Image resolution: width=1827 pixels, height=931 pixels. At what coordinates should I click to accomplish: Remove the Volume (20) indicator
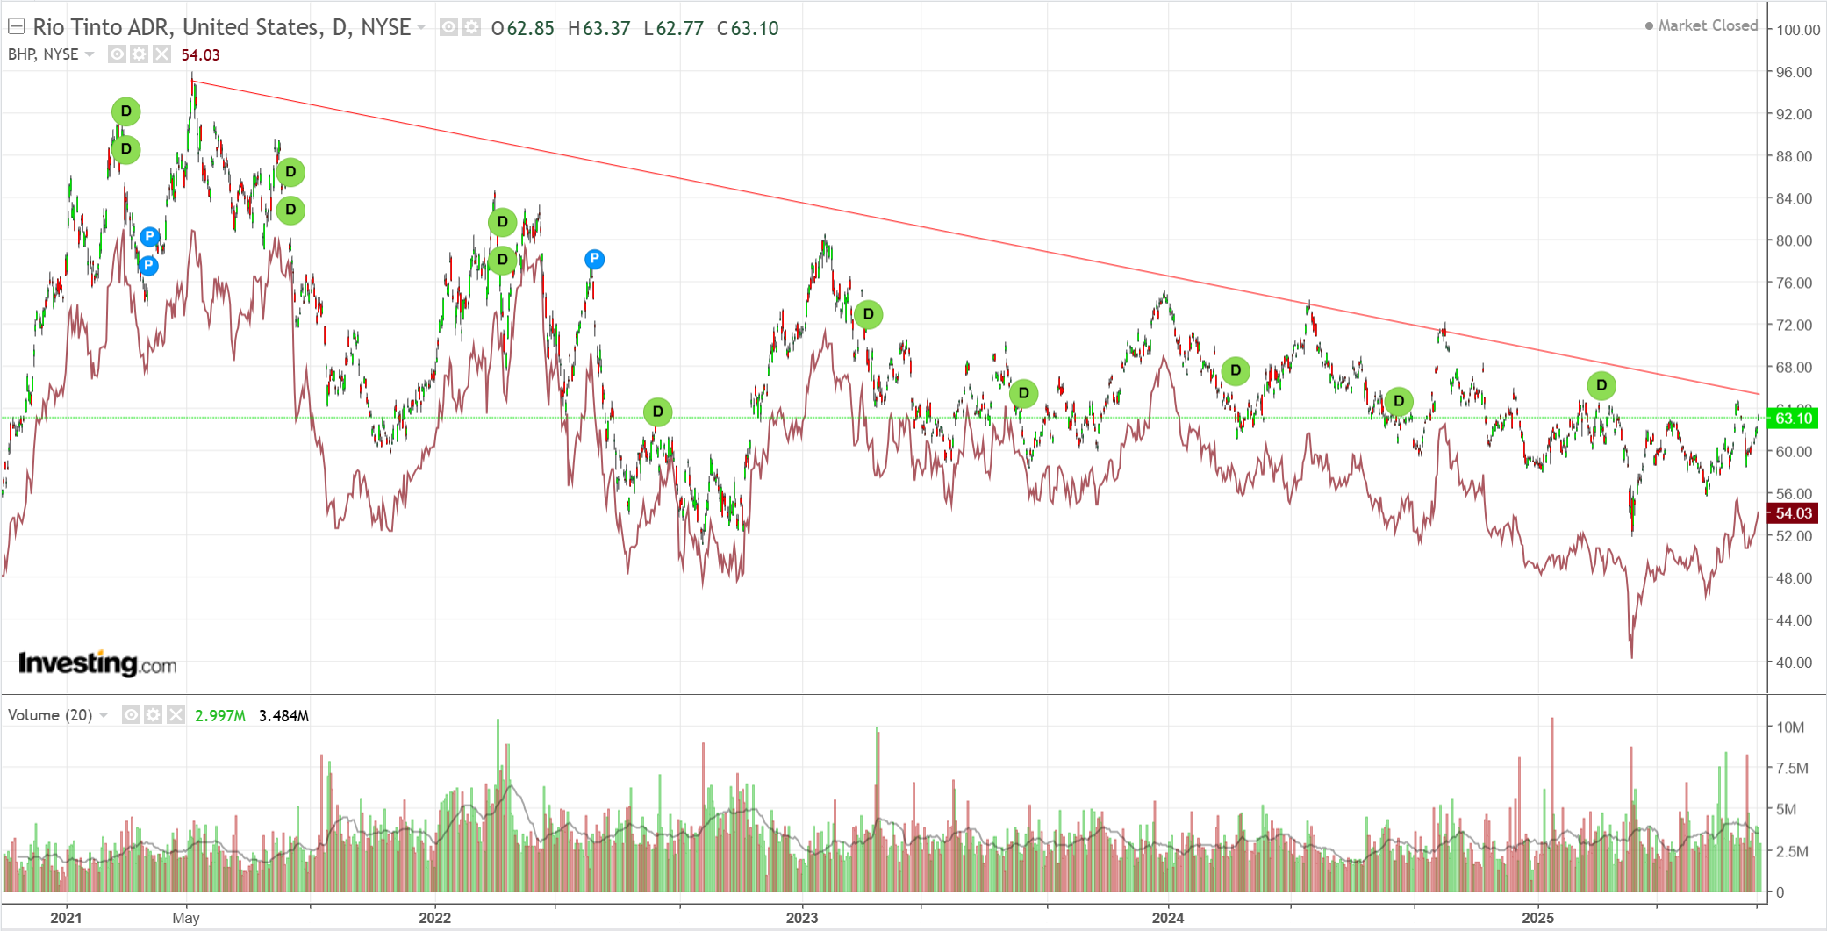coord(176,715)
